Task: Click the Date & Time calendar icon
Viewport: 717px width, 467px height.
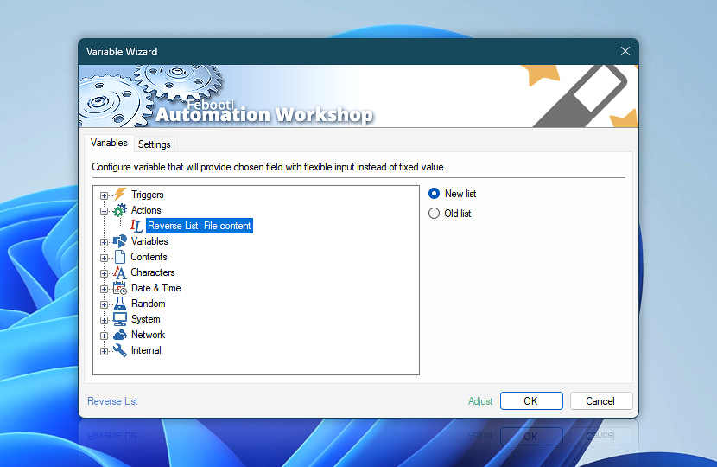Action: 120,288
